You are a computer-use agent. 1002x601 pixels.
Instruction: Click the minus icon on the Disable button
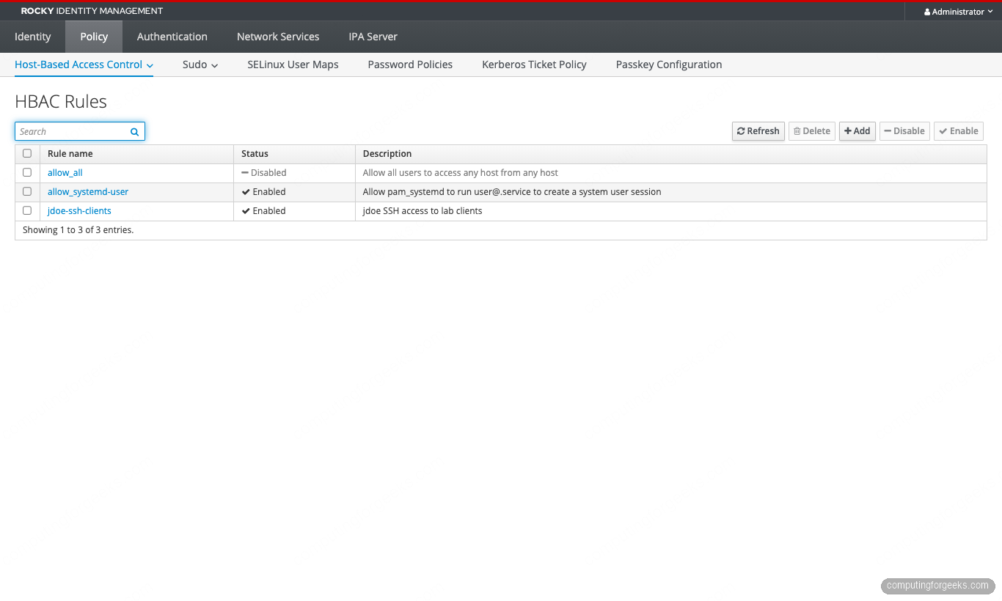point(887,130)
